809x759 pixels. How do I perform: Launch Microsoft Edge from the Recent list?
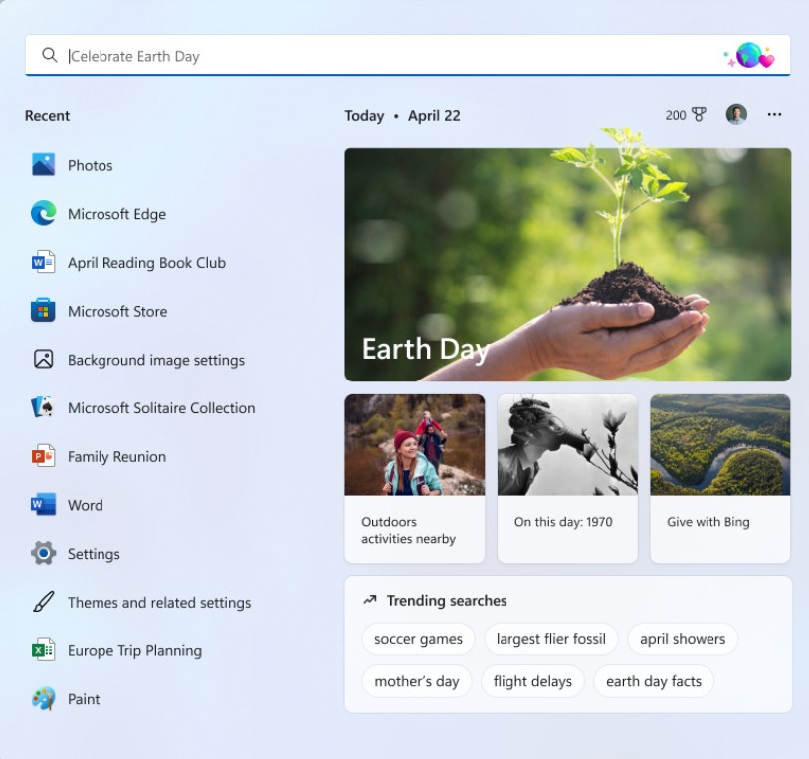point(42,213)
